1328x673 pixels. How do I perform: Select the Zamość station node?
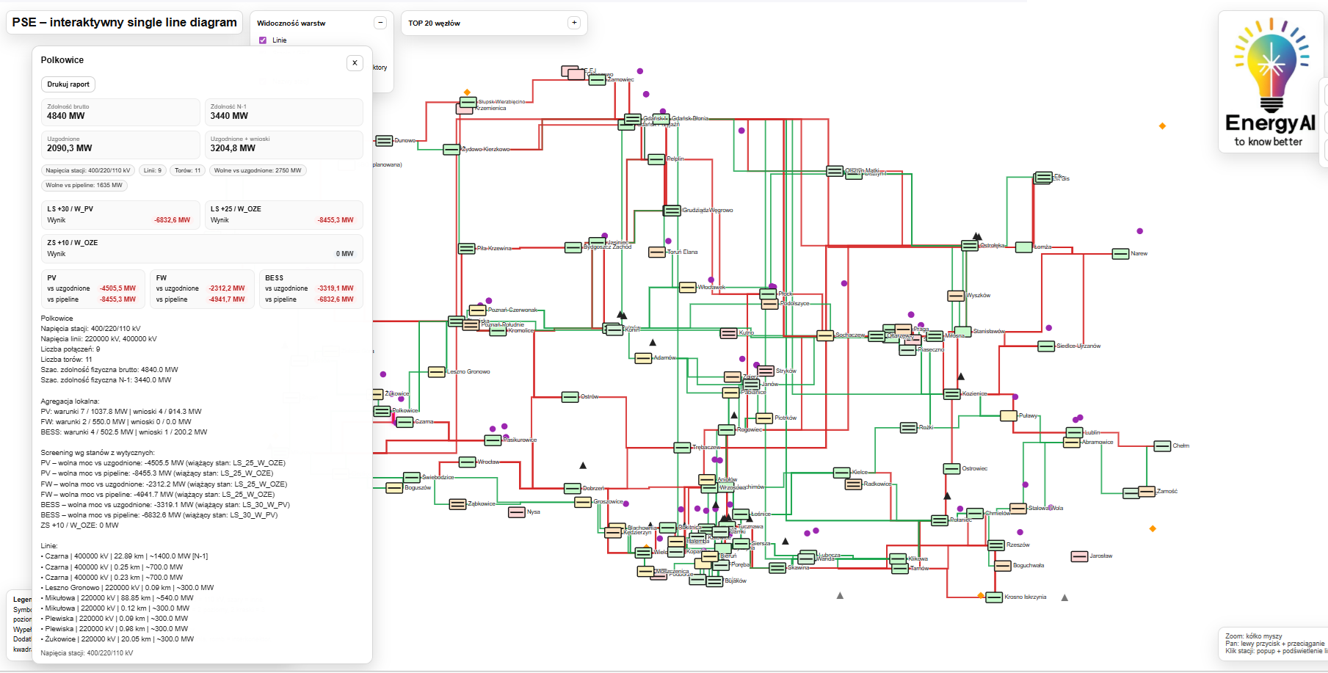[x=1147, y=492]
